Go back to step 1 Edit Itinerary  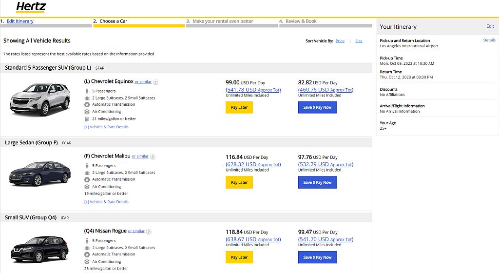(x=20, y=21)
